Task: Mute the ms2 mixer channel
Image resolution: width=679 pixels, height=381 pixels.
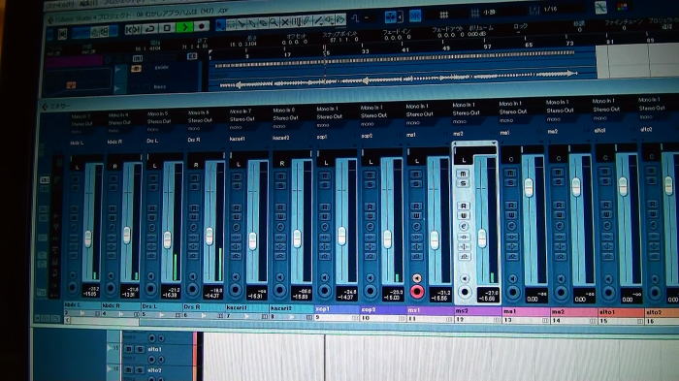Action: click(464, 175)
